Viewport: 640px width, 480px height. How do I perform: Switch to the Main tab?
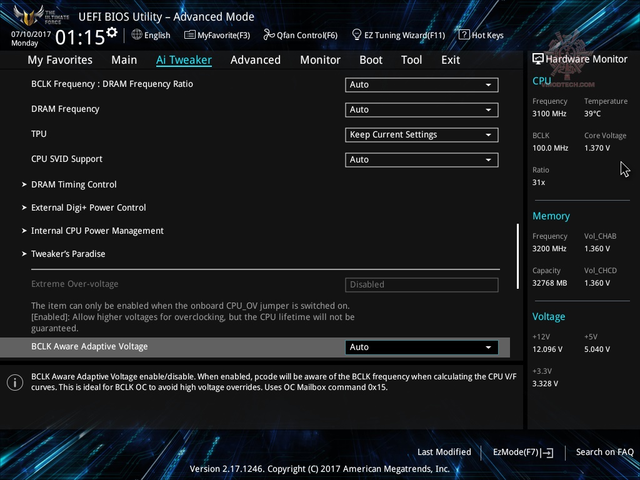pyautogui.click(x=124, y=60)
